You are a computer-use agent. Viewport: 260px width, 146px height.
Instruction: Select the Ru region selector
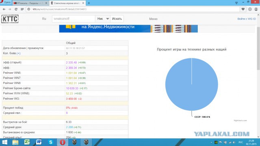44,19
